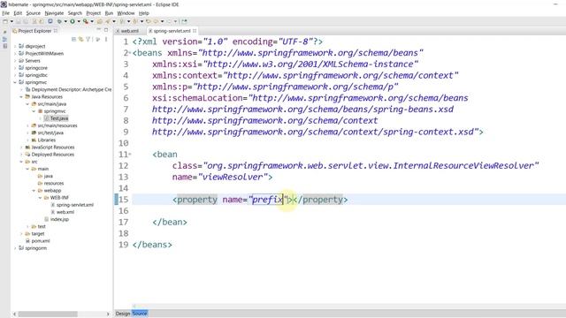Screen dimensions: 566x318
Task: Select web.xml under WEB-INF in tree
Action: pos(65,212)
